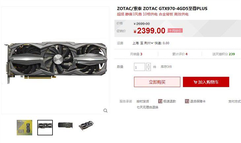241x143 pixels.
Task: Select the product box thumbnail
Action: pos(24,127)
